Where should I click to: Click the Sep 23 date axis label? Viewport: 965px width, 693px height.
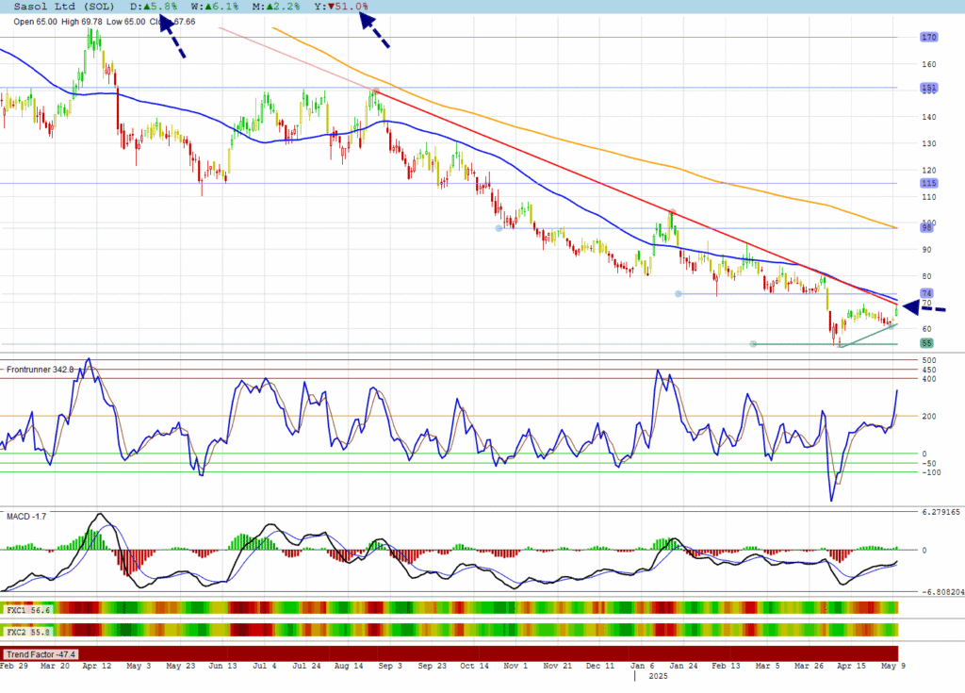coord(432,666)
